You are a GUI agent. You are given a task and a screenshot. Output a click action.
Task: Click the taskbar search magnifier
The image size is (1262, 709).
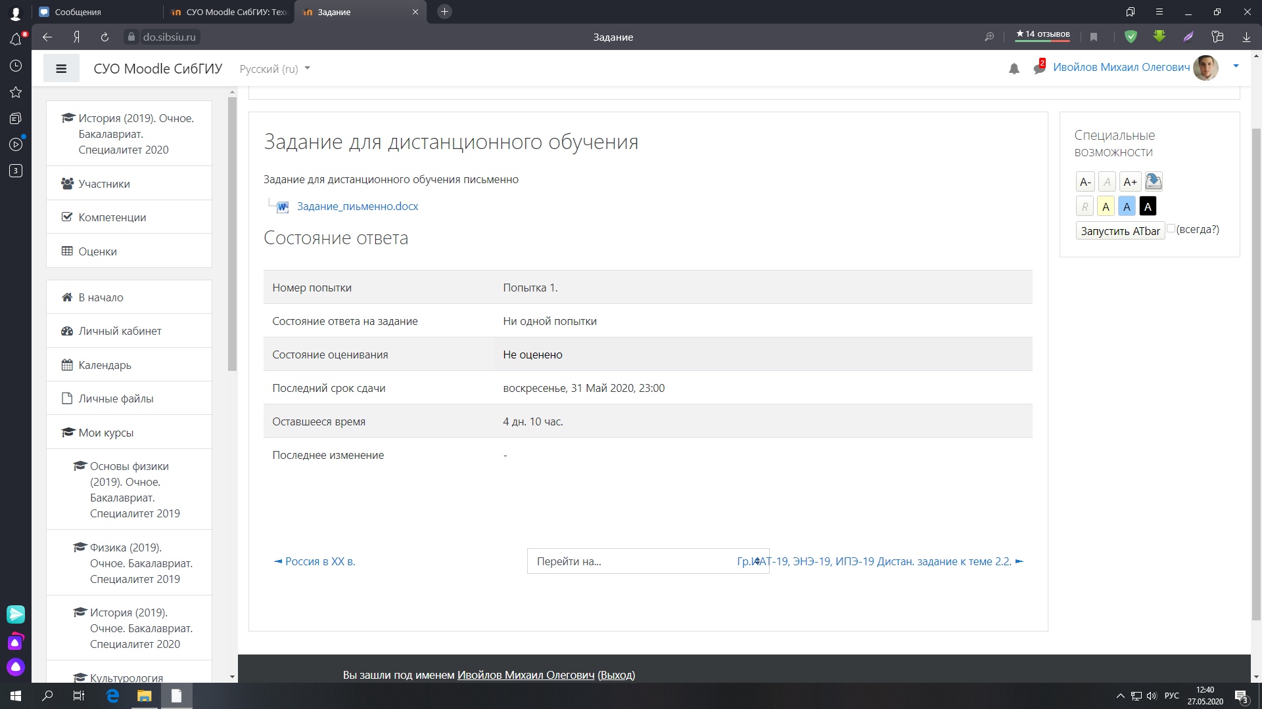47,696
